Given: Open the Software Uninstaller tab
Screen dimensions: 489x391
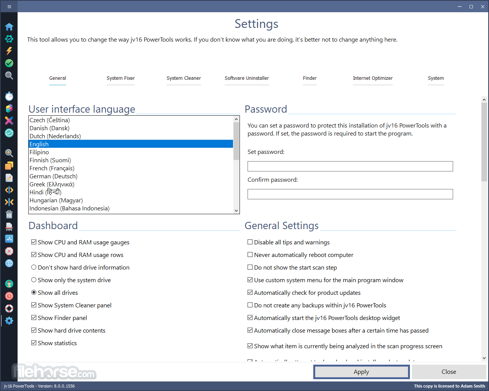Looking at the screenshot, I should 247,78.
